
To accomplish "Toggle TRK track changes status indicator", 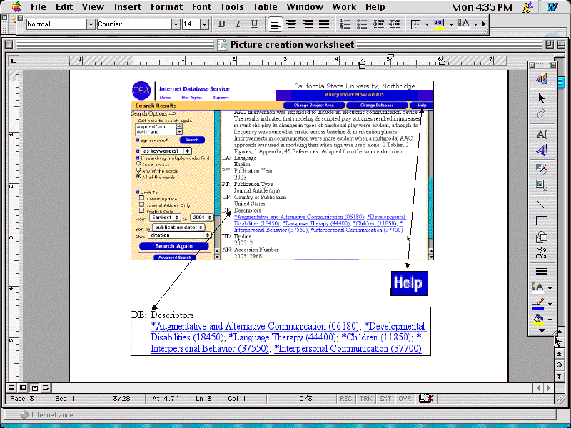I will coord(365,399).
